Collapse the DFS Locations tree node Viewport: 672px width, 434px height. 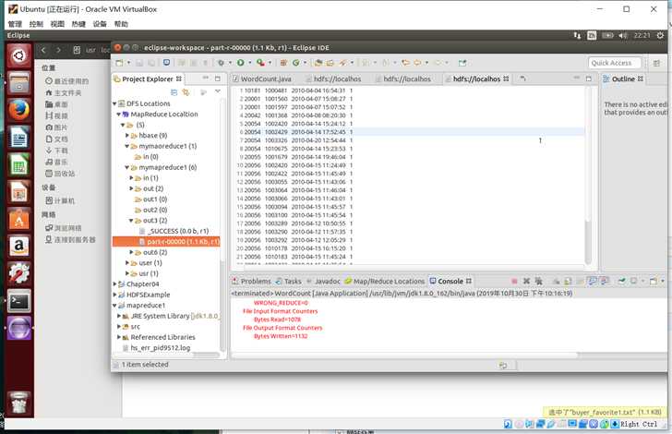(x=114, y=103)
